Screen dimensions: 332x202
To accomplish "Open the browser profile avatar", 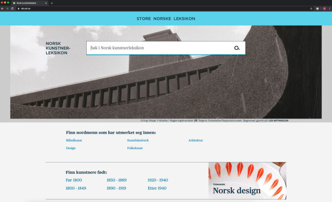I will click(x=324, y=8).
